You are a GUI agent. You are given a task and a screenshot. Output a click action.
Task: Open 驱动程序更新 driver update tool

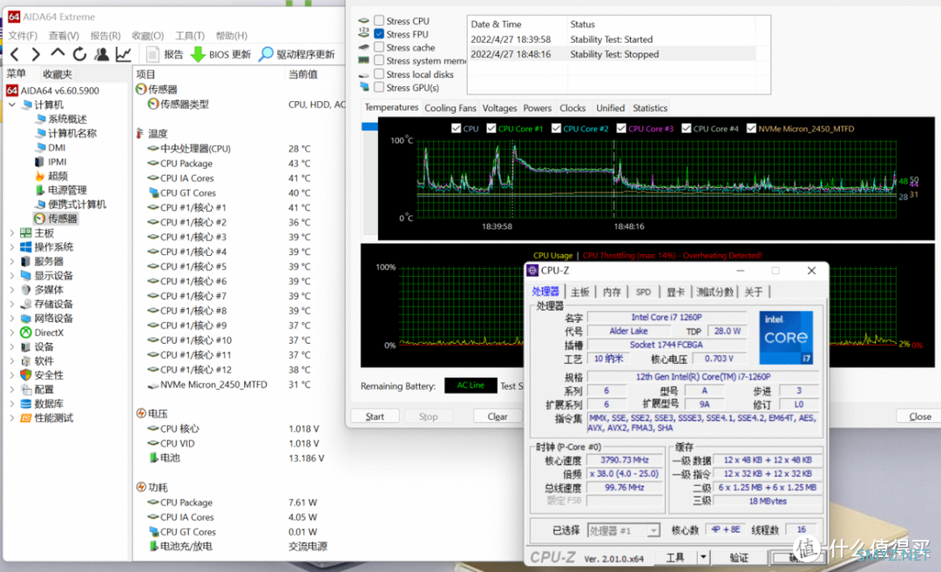pyautogui.click(x=296, y=55)
